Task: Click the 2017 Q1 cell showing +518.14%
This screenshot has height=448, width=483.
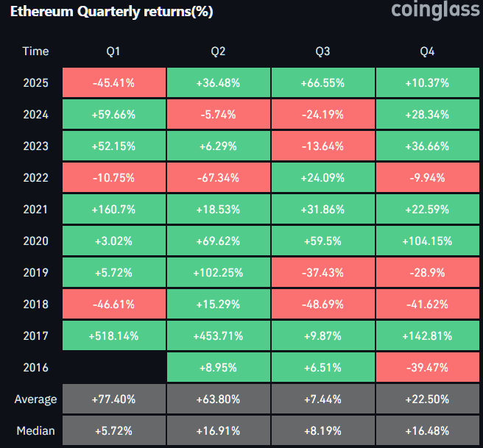Action: pos(113,335)
